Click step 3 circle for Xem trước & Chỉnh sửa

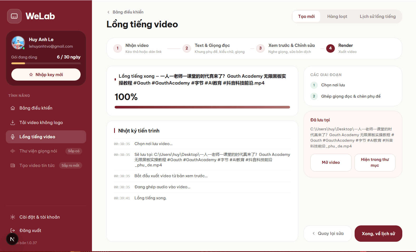coord(260,48)
